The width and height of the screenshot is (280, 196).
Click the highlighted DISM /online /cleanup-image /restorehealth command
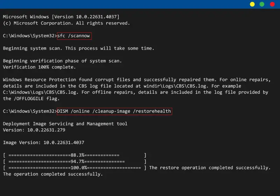(114, 111)
